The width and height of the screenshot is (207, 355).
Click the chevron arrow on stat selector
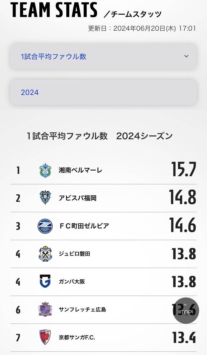[x=186, y=56]
